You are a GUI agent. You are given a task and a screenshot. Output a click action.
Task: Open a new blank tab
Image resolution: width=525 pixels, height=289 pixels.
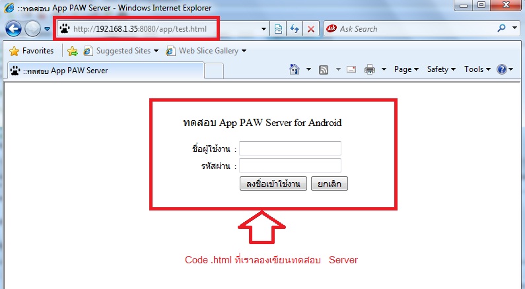(x=214, y=71)
